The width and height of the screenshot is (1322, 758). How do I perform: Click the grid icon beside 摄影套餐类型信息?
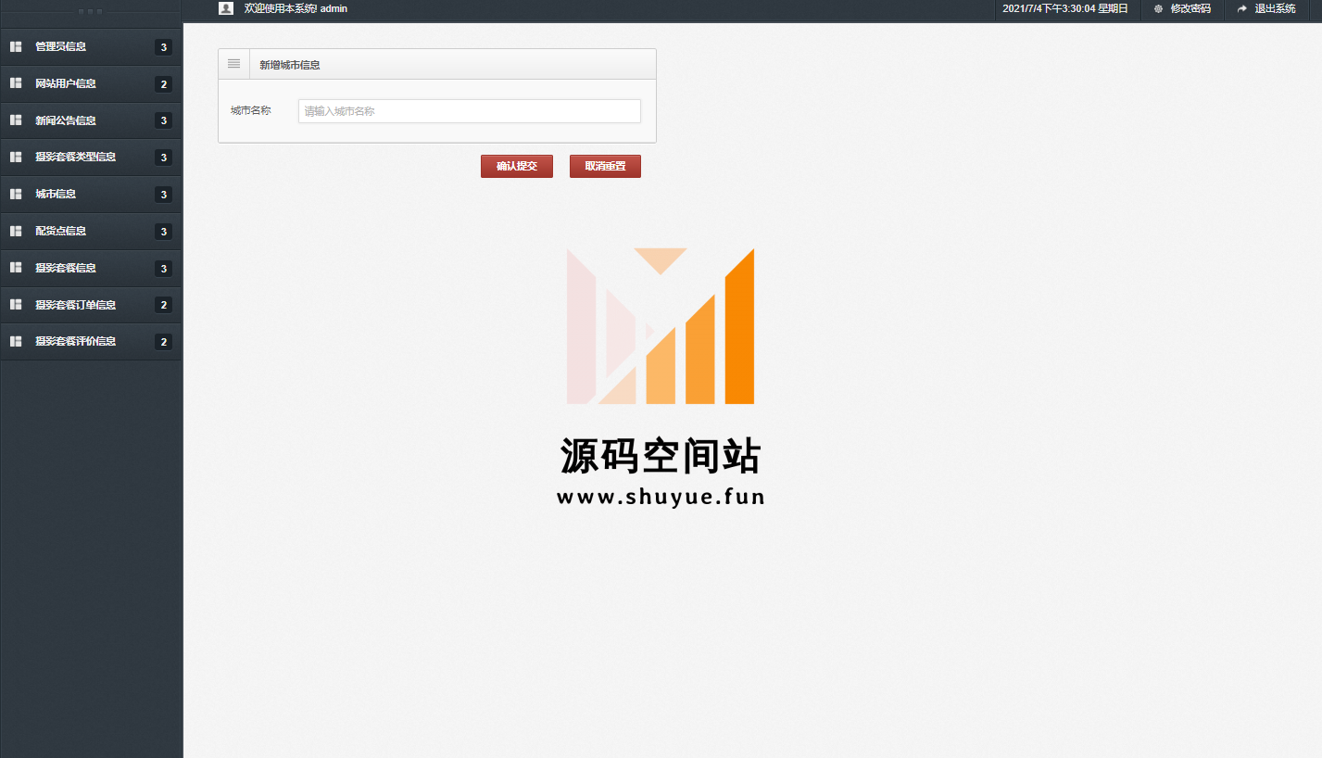pyautogui.click(x=16, y=157)
